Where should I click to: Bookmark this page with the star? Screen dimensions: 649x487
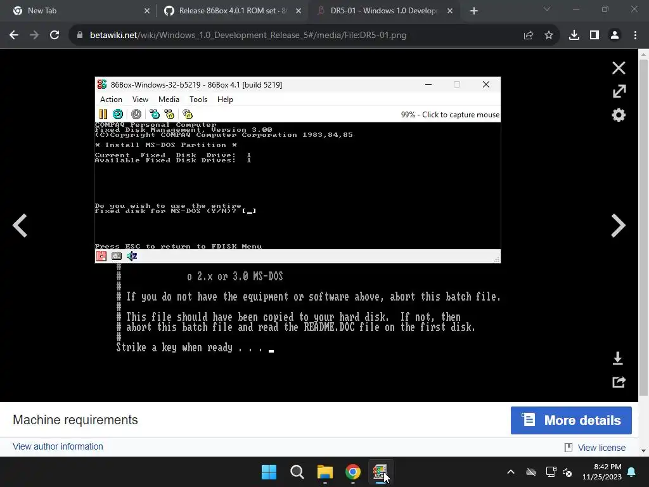click(x=549, y=36)
